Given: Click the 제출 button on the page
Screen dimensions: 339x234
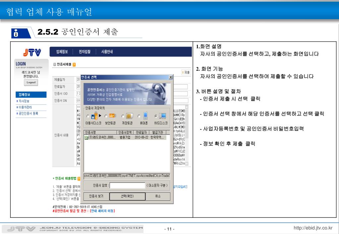Looking at the screenshot, I should point(186,72).
